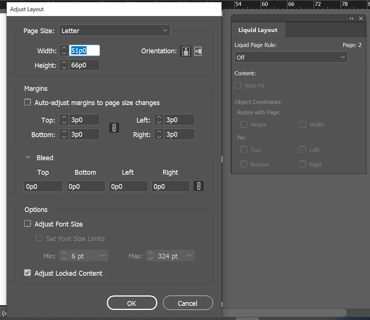Toggle Pin Right checkbox
370x320 pixels.
click(x=303, y=164)
